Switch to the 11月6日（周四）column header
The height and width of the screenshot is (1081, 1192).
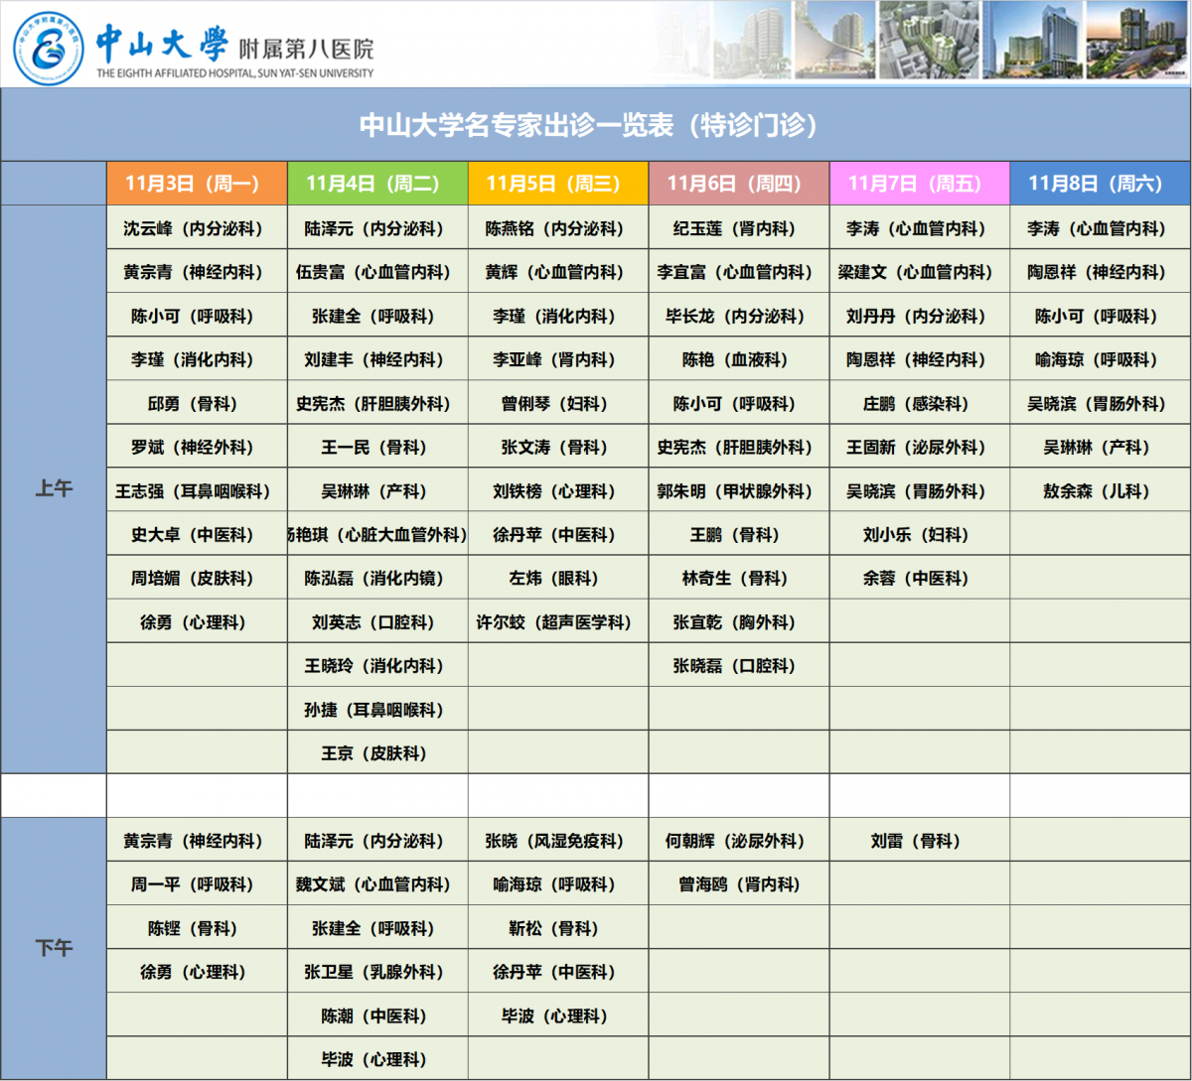pyautogui.click(x=738, y=183)
